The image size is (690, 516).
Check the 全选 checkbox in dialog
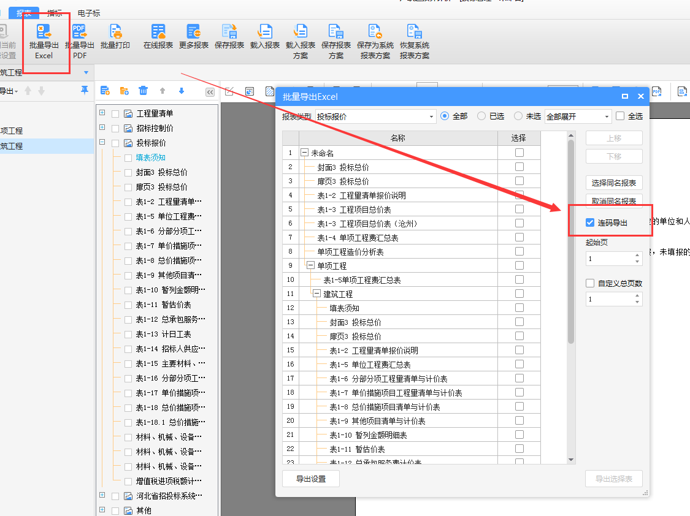pyautogui.click(x=620, y=116)
